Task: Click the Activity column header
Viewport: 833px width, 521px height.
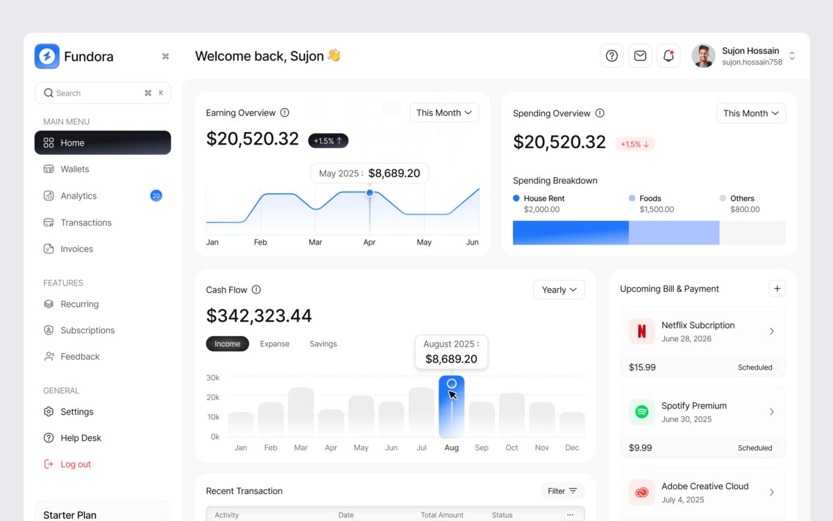Action: coord(227,515)
